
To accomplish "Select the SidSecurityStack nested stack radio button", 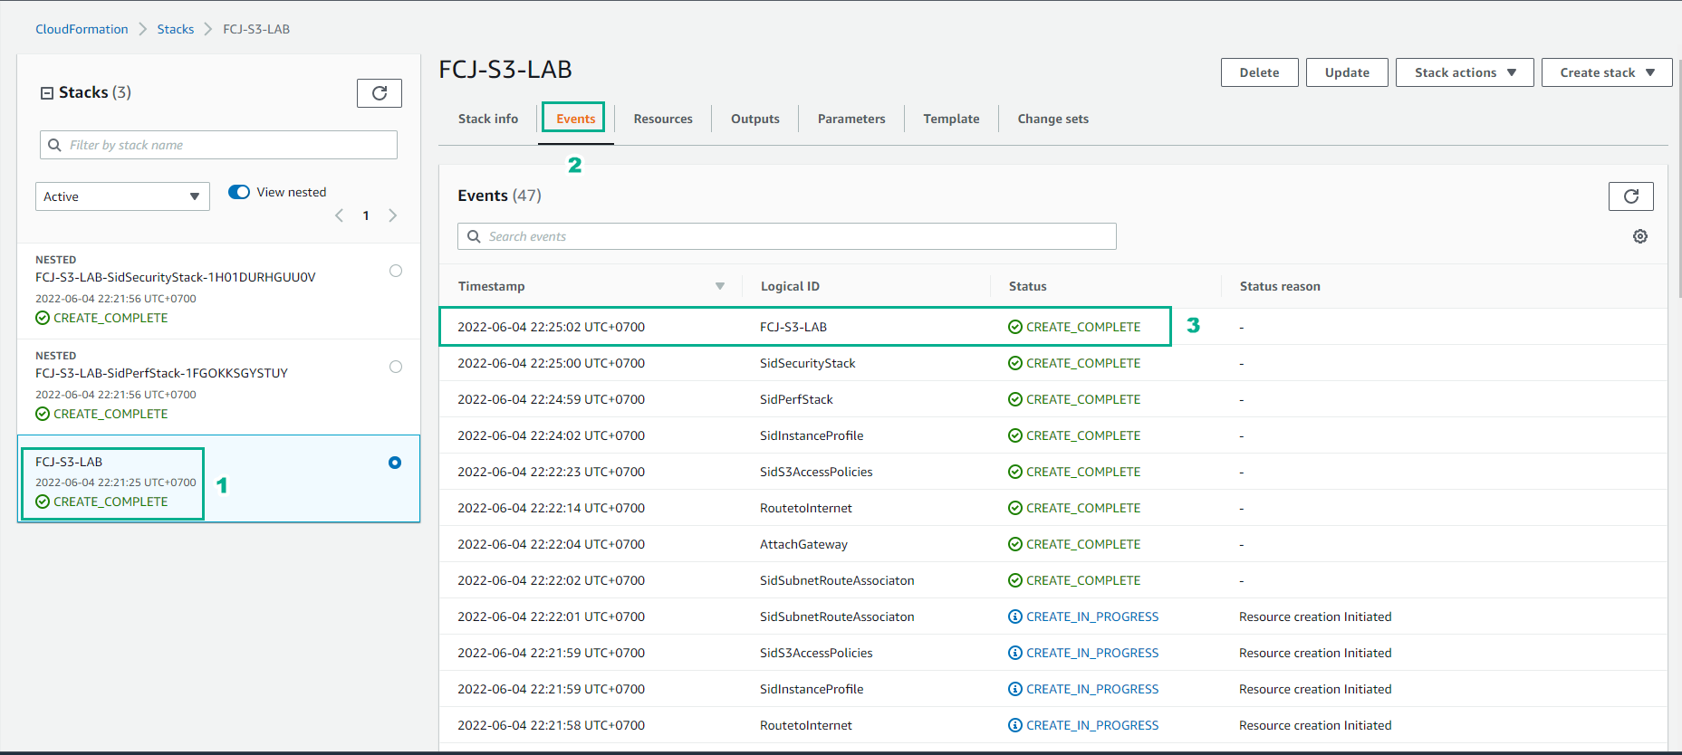I will tap(396, 271).
